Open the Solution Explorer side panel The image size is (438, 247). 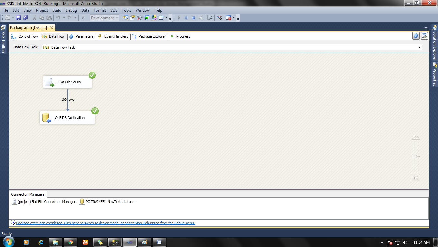point(434,43)
